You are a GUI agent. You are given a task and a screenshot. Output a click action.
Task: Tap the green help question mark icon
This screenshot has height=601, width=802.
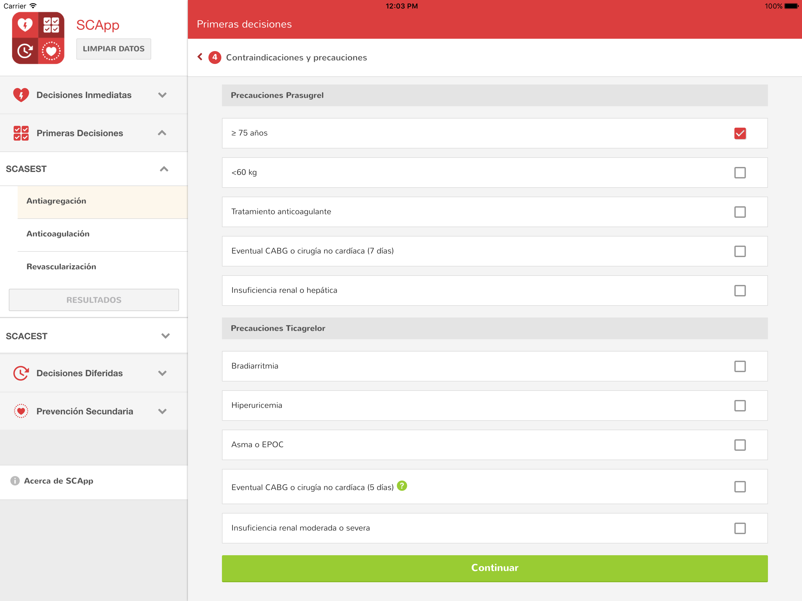pos(402,486)
